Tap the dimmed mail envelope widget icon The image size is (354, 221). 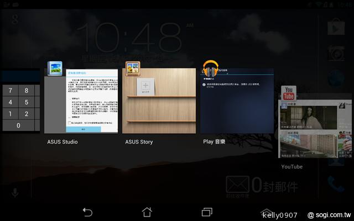237,185
